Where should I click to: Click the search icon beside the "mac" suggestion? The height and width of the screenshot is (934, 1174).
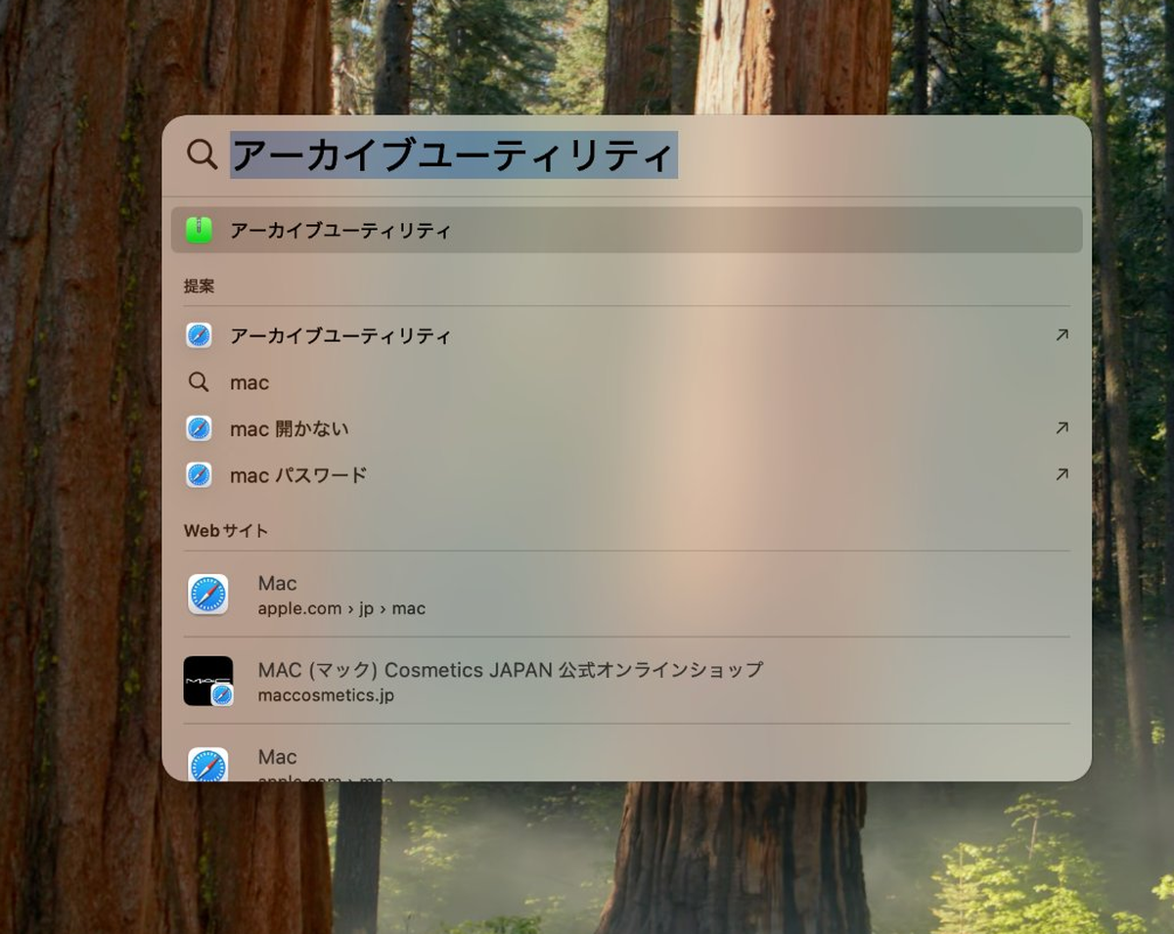coord(199,382)
